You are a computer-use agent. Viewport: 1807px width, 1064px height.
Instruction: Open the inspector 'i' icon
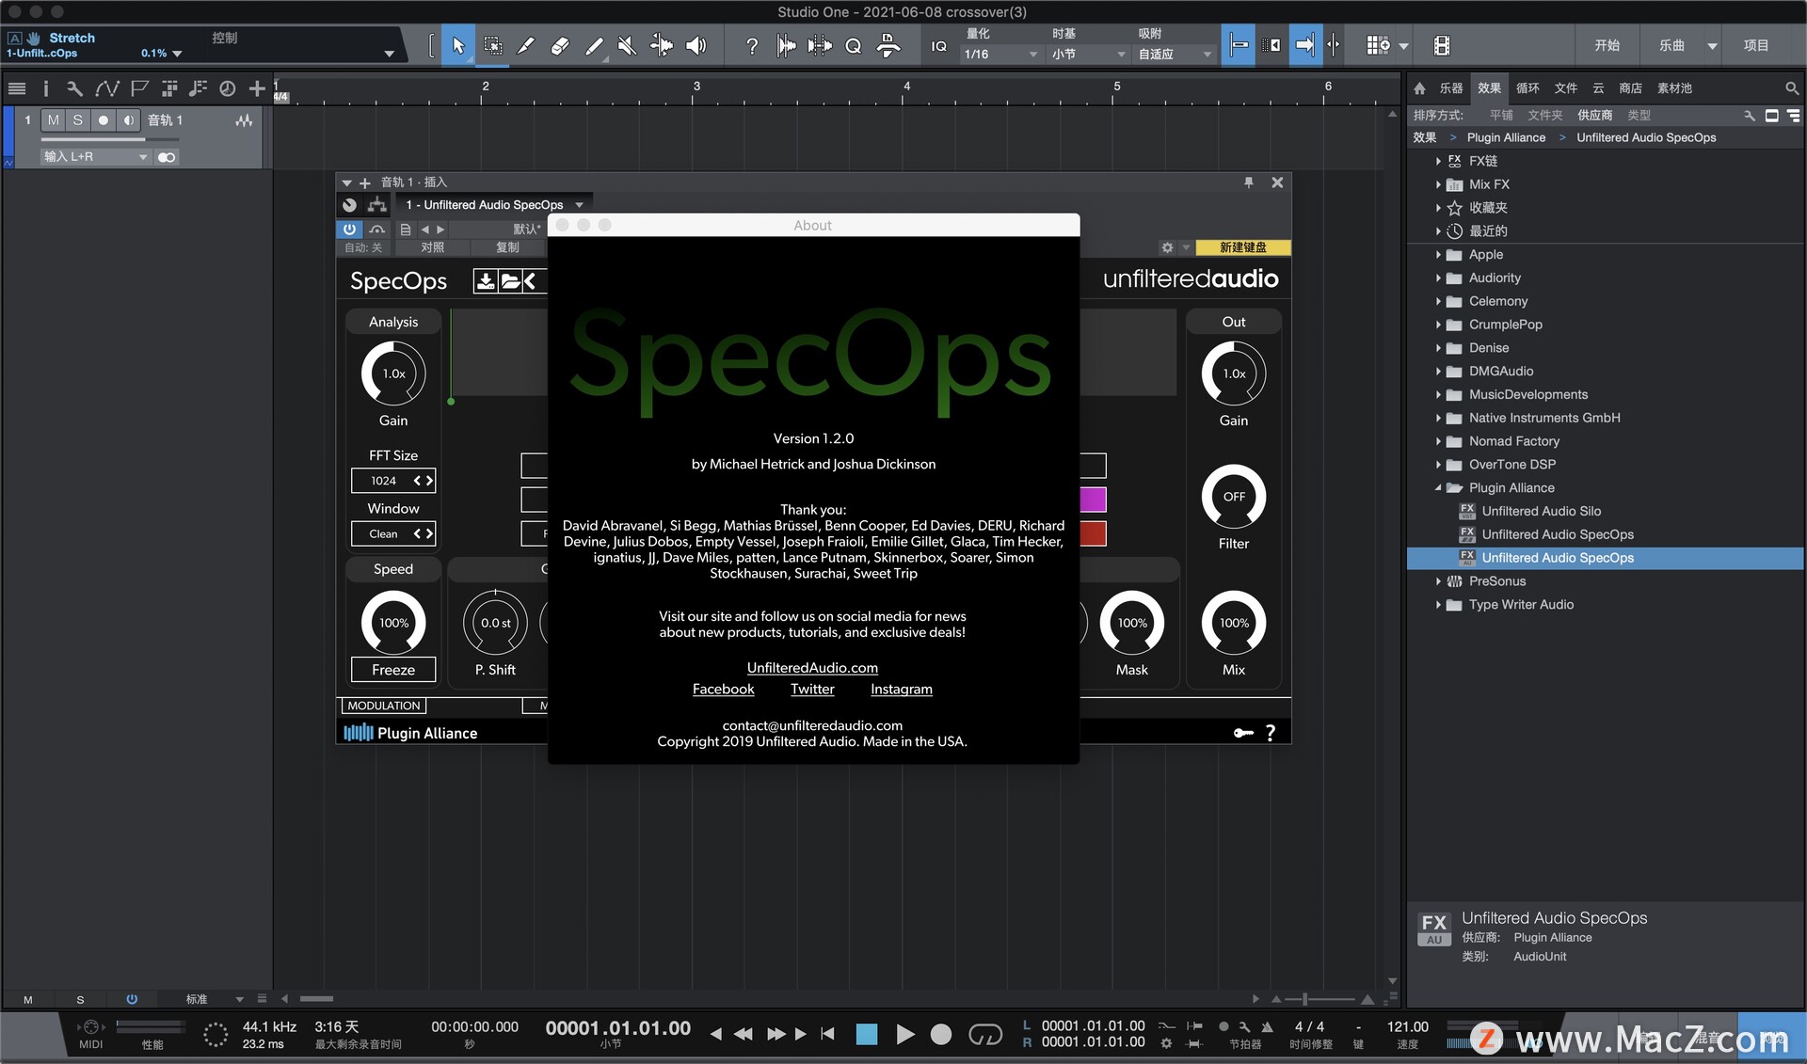[x=45, y=88]
